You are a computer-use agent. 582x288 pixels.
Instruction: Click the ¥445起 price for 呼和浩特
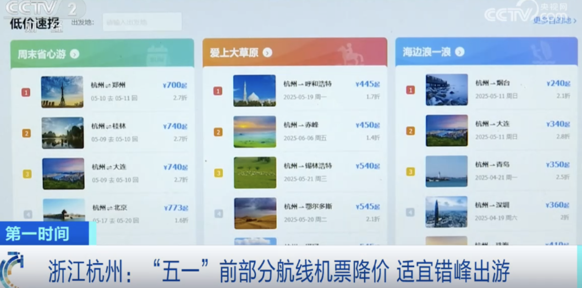pyautogui.click(x=367, y=84)
